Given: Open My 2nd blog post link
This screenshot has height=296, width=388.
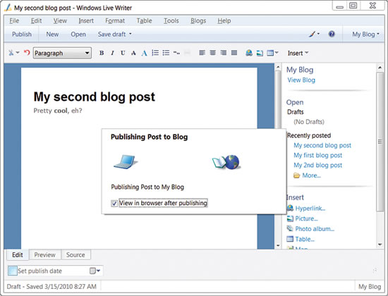Looking at the screenshot, I should pyautogui.click(x=317, y=165).
